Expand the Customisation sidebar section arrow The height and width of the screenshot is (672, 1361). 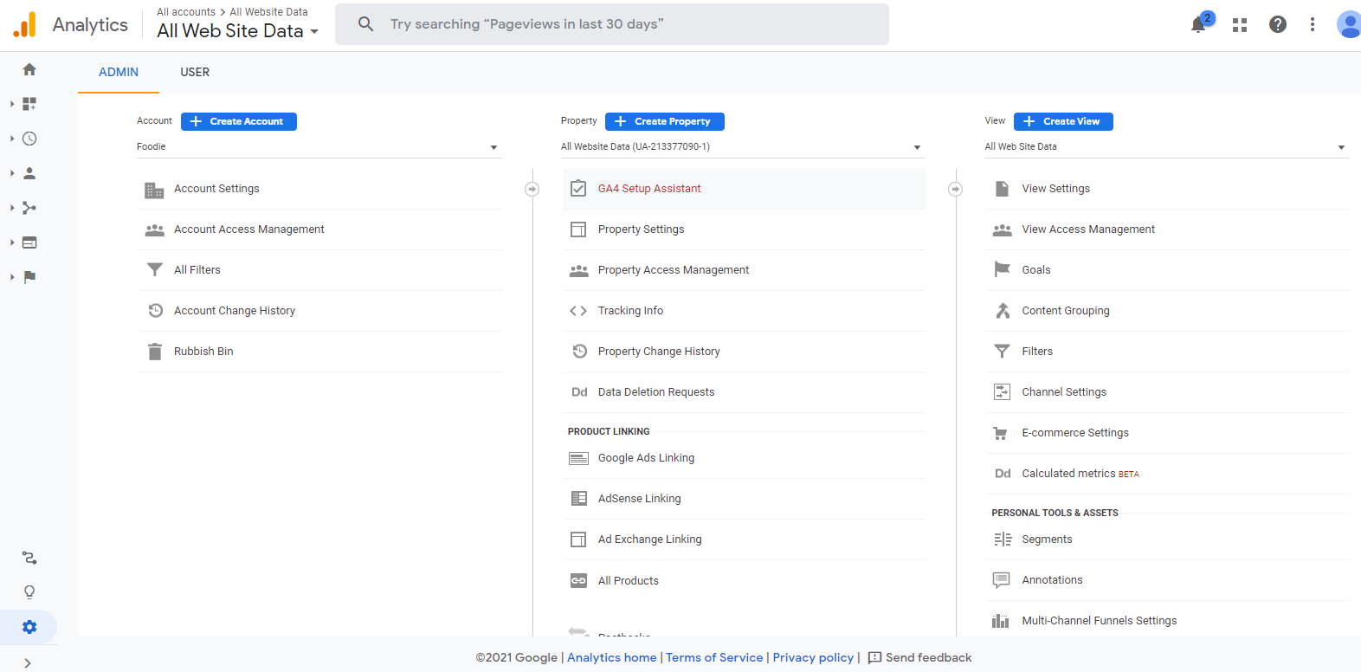pyautogui.click(x=12, y=104)
